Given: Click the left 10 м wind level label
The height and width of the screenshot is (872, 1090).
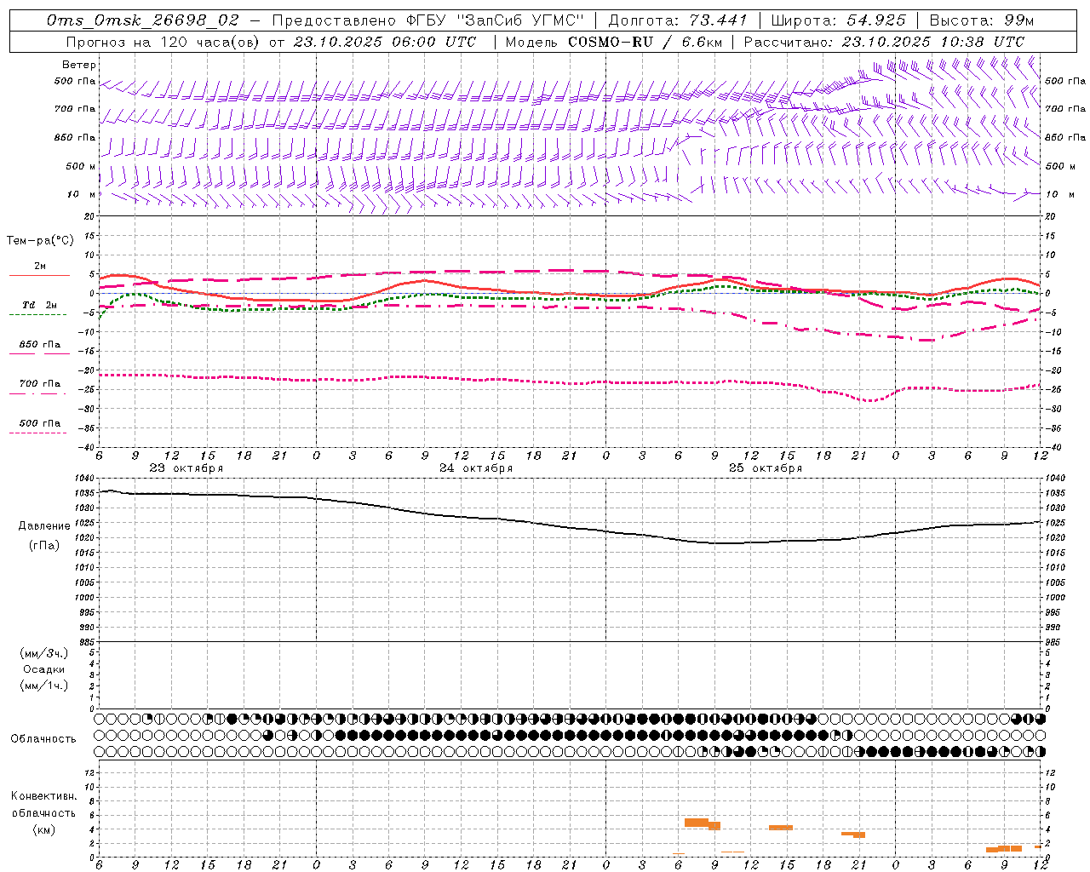Looking at the screenshot, I should pyautogui.click(x=81, y=195).
